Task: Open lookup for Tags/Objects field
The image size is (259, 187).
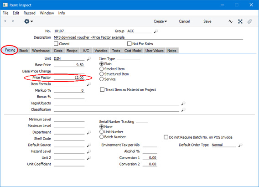Action: tap(183, 104)
